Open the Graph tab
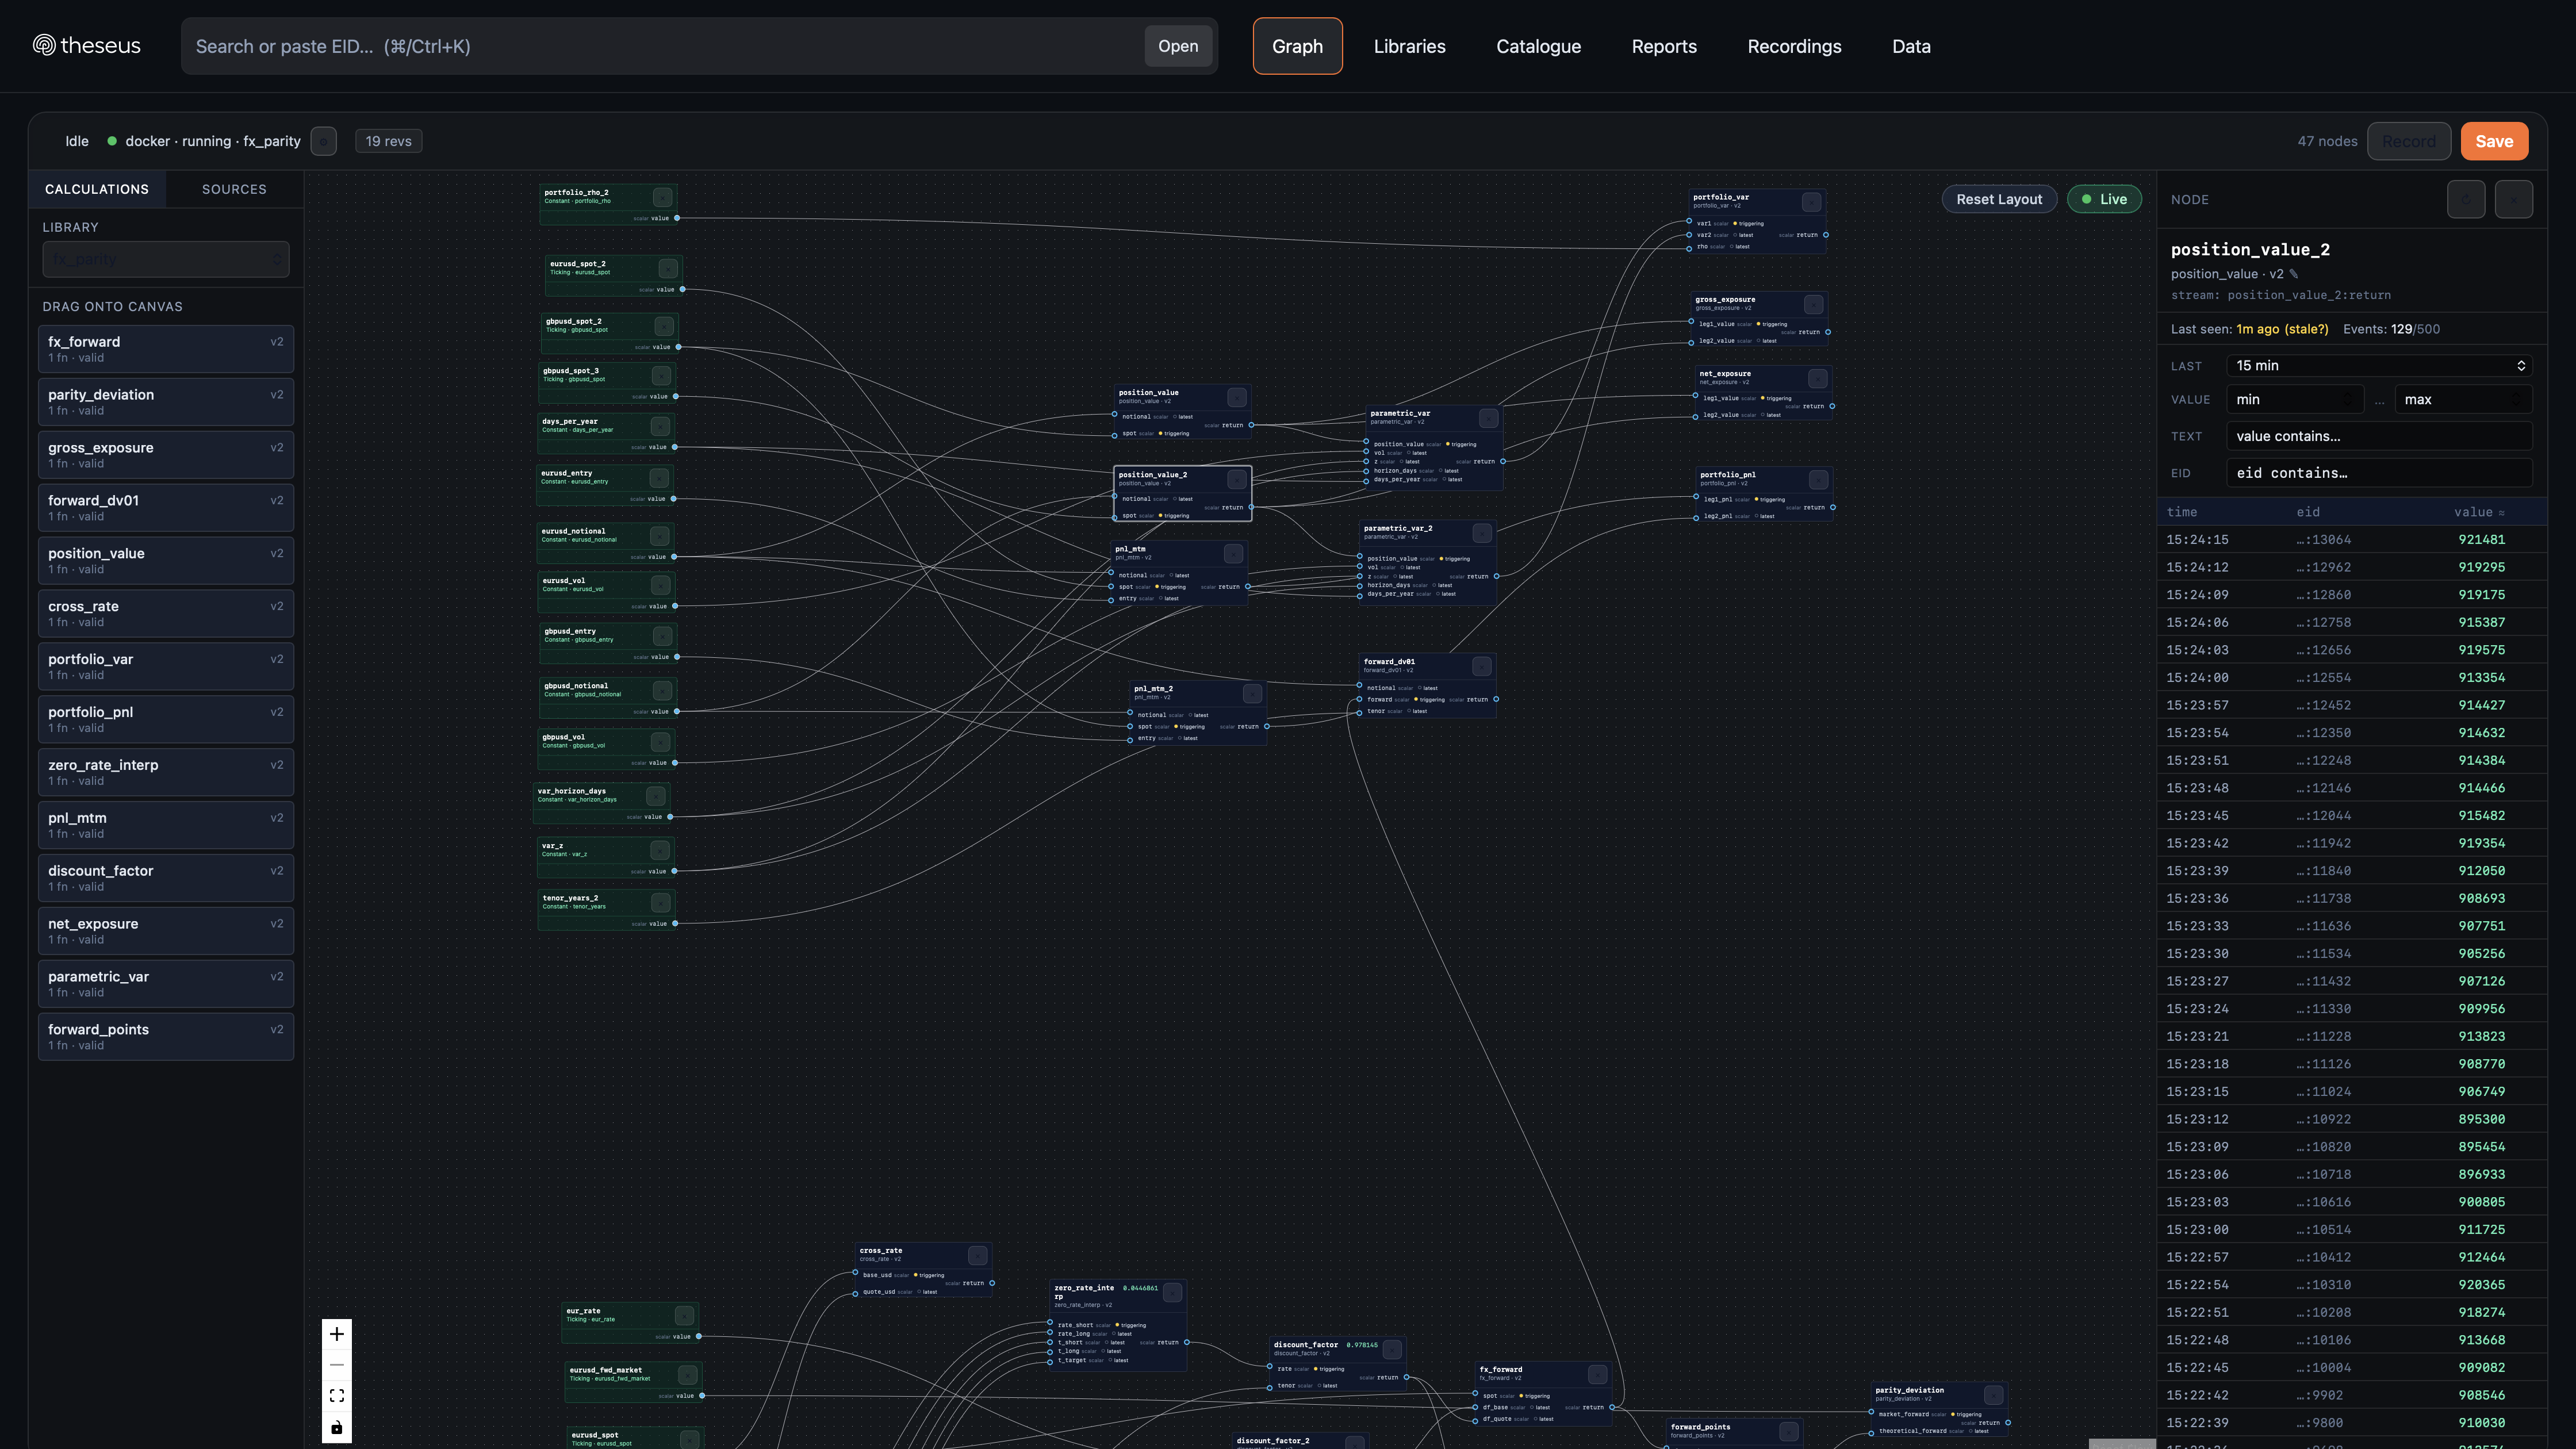The image size is (2576, 1449). [x=1297, y=46]
